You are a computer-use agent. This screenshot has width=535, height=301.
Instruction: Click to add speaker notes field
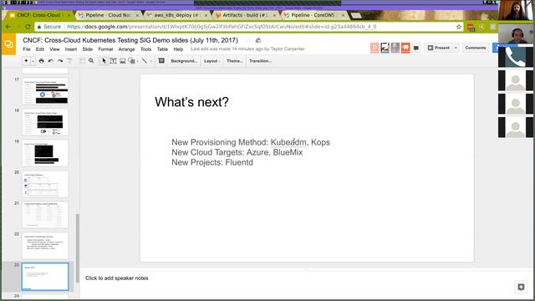[x=117, y=278]
